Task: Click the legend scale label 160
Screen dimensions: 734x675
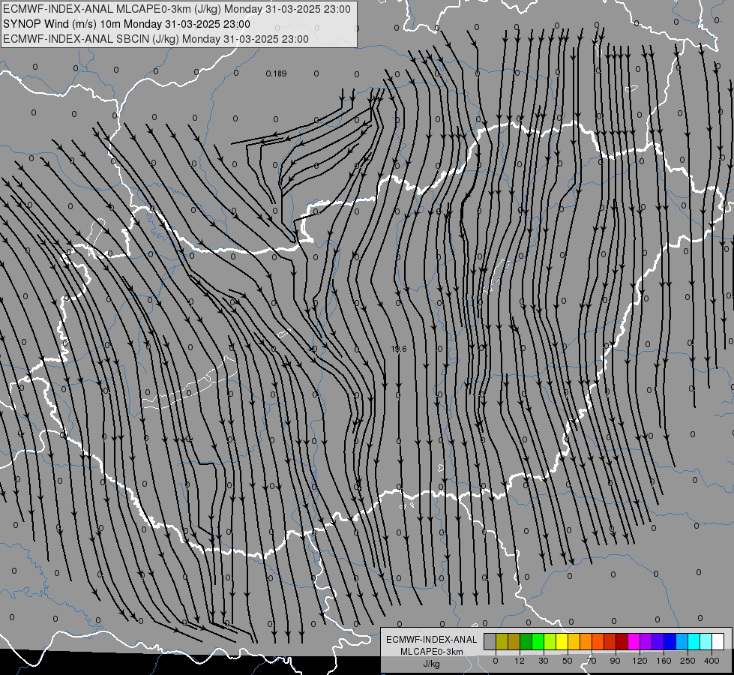Action: coord(664,661)
